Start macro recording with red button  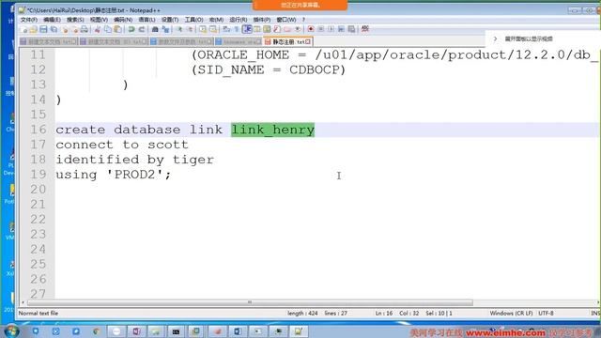pyautogui.click(x=311, y=29)
